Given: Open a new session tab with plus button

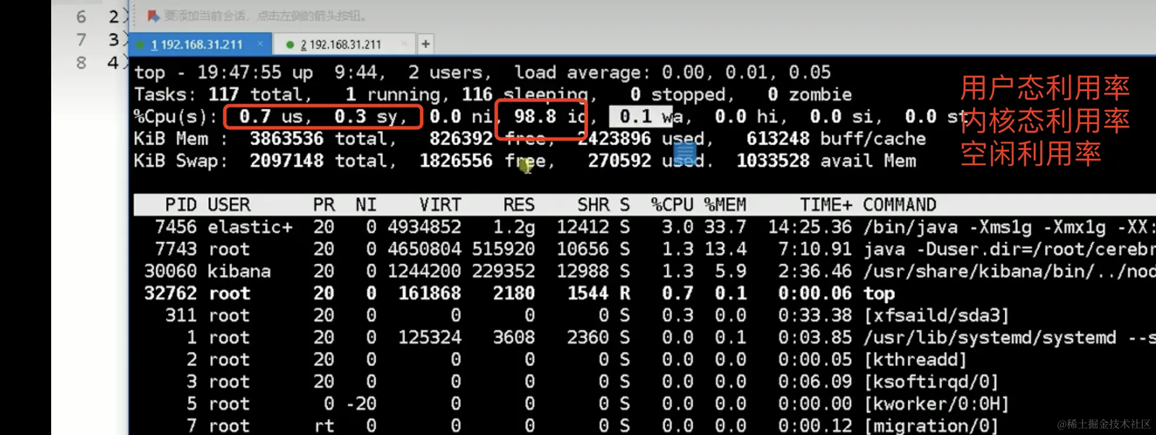Looking at the screenshot, I should pyautogui.click(x=426, y=43).
